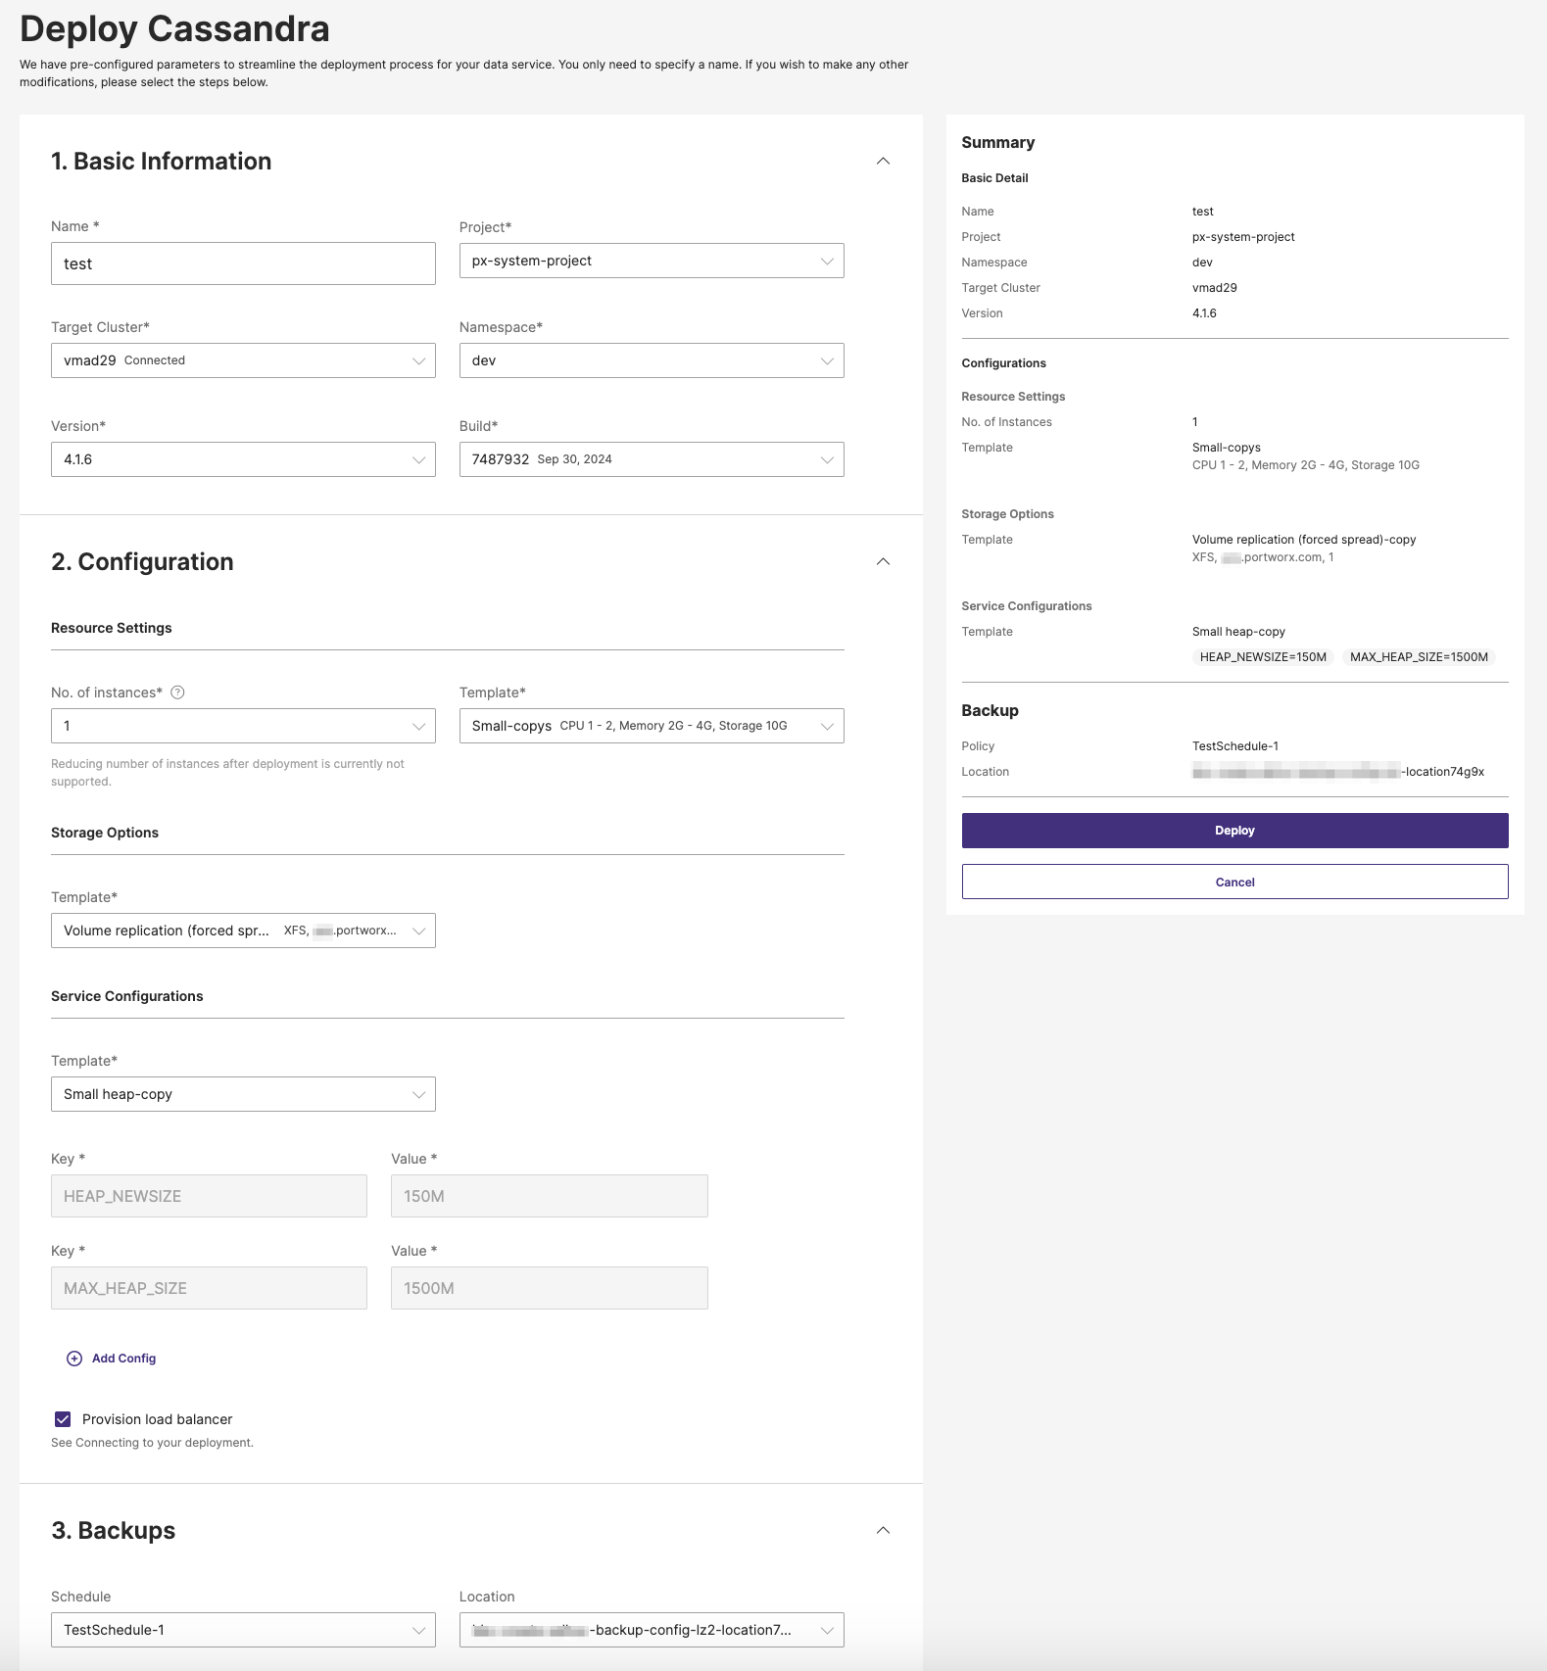Collapse the Basic Information section chevron
The height and width of the screenshot is (1671, 1547).
coord(883,161)
